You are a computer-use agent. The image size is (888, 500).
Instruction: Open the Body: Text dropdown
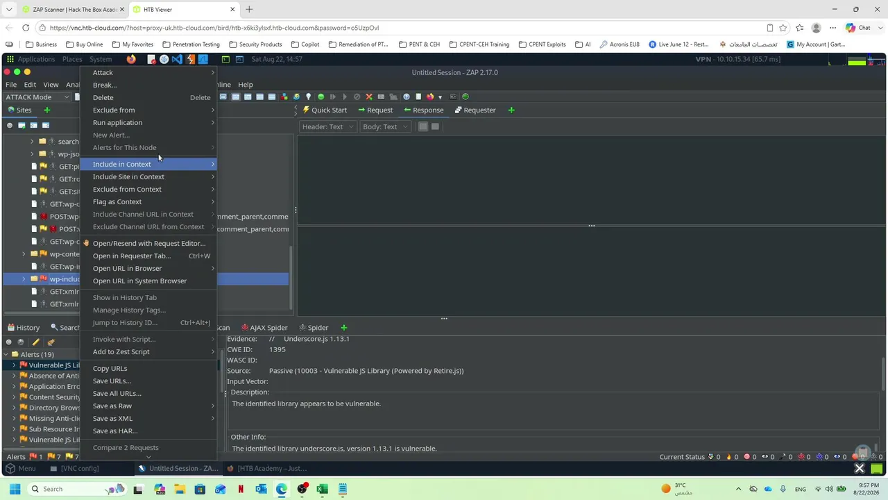384,126
